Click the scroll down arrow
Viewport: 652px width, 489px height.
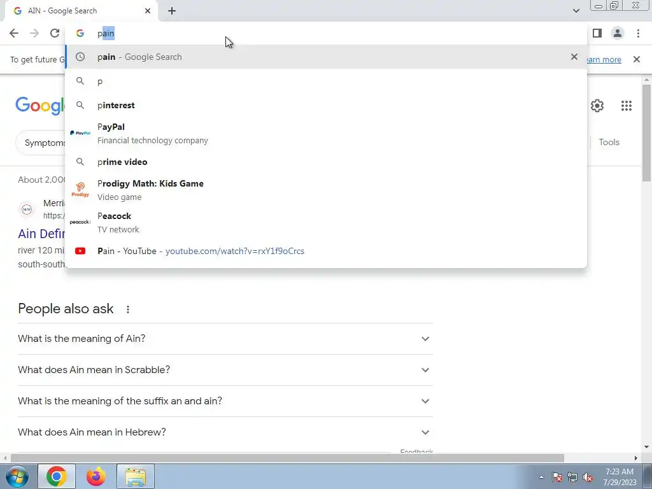pos(647,448)
